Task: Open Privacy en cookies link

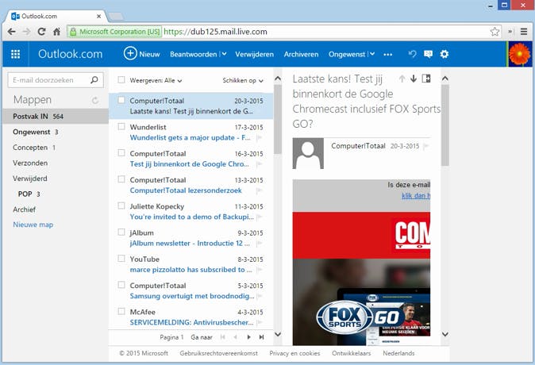Action: click(x=294, y=353)
